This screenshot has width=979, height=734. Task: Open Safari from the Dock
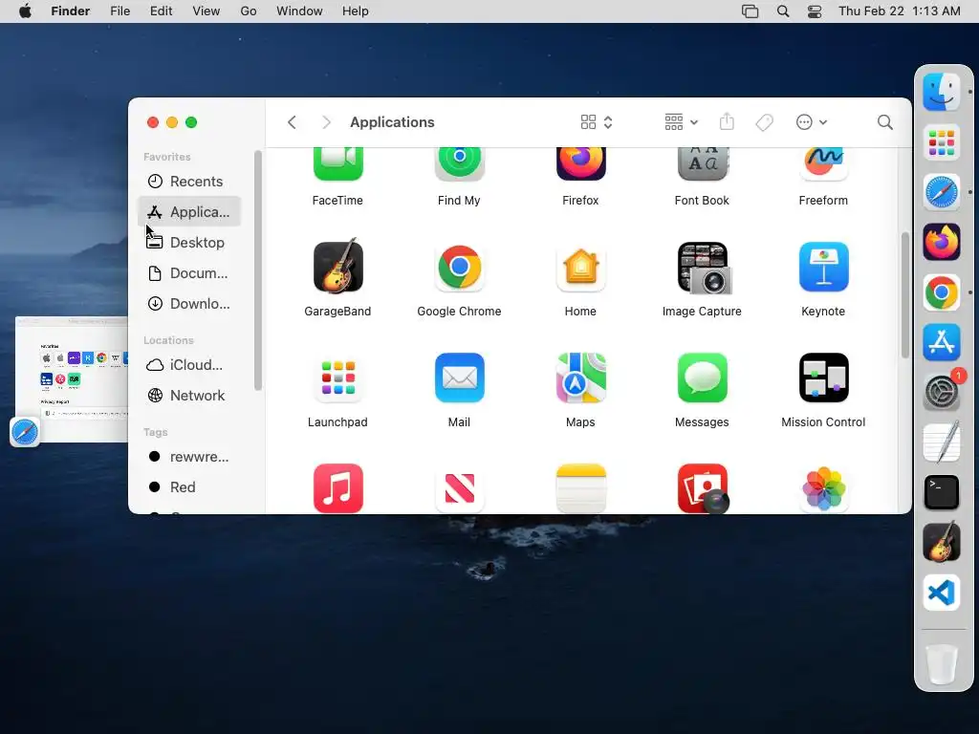[x=942, y=192]
